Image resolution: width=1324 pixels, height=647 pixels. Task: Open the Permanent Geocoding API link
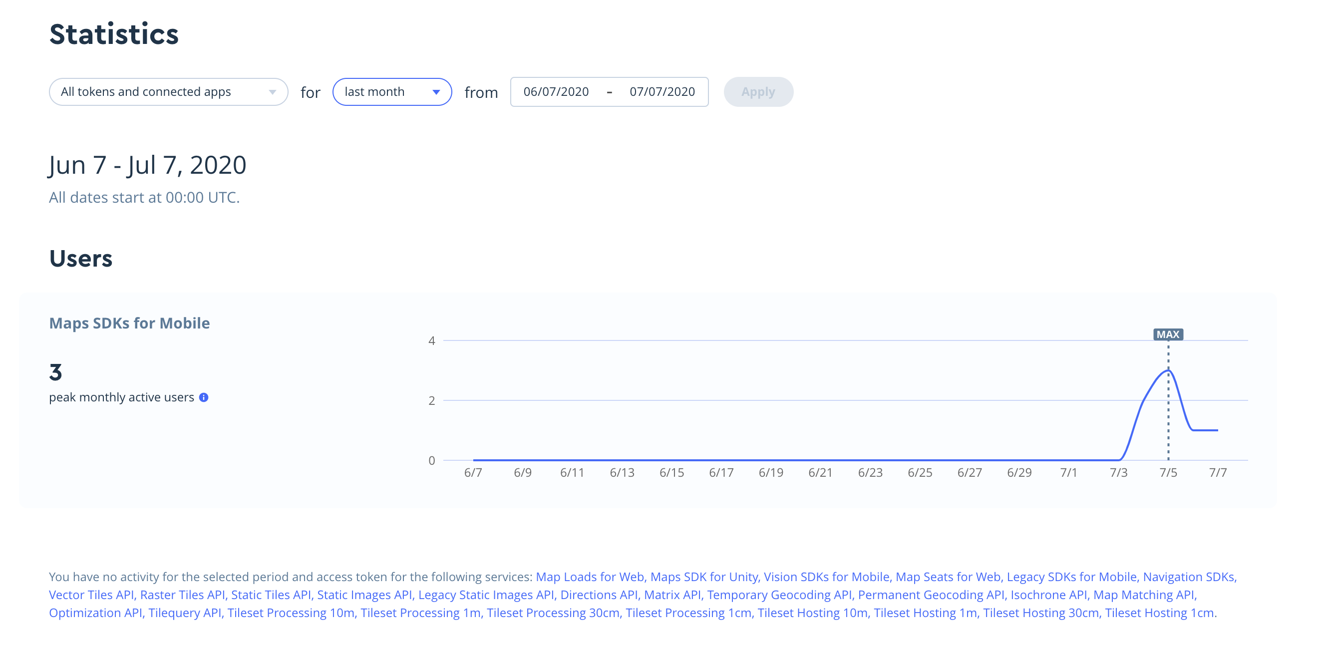pyautogui.click(x=931, y=595)
